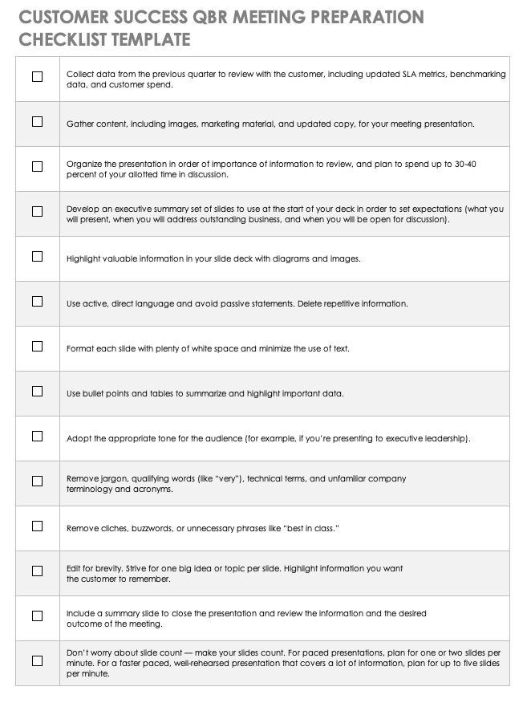Check the bullet points and tables box
The width and height of the screenshot is (527, 703).
(37, 392)
